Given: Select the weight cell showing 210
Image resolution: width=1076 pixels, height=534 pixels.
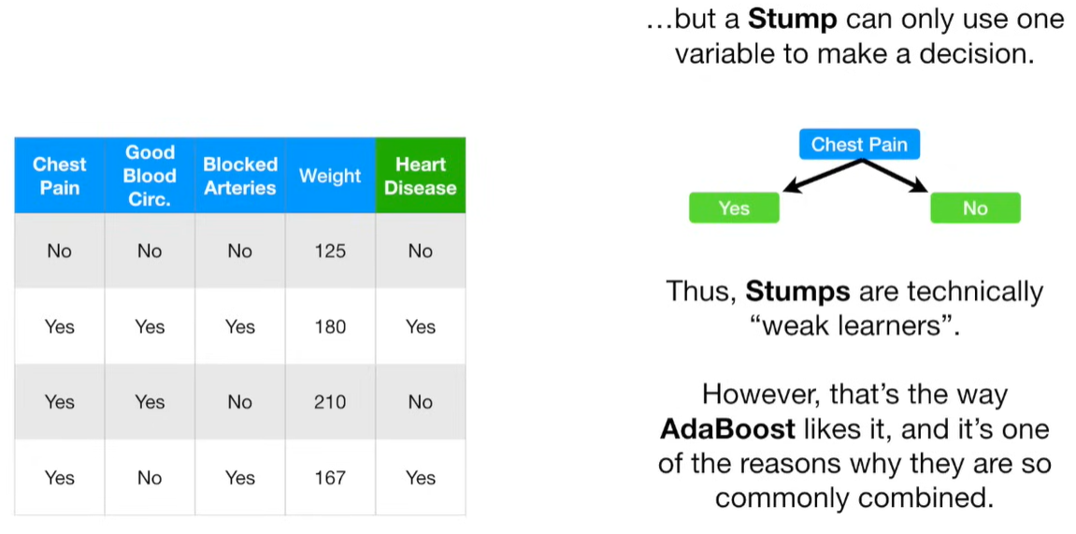Looking at the screenshot, I should (330, 402).
